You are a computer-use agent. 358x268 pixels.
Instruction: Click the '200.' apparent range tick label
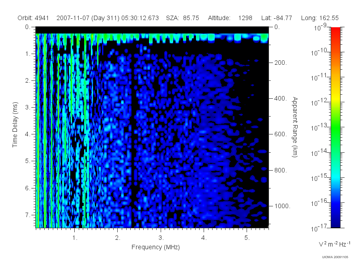click(x=281, y=63)
